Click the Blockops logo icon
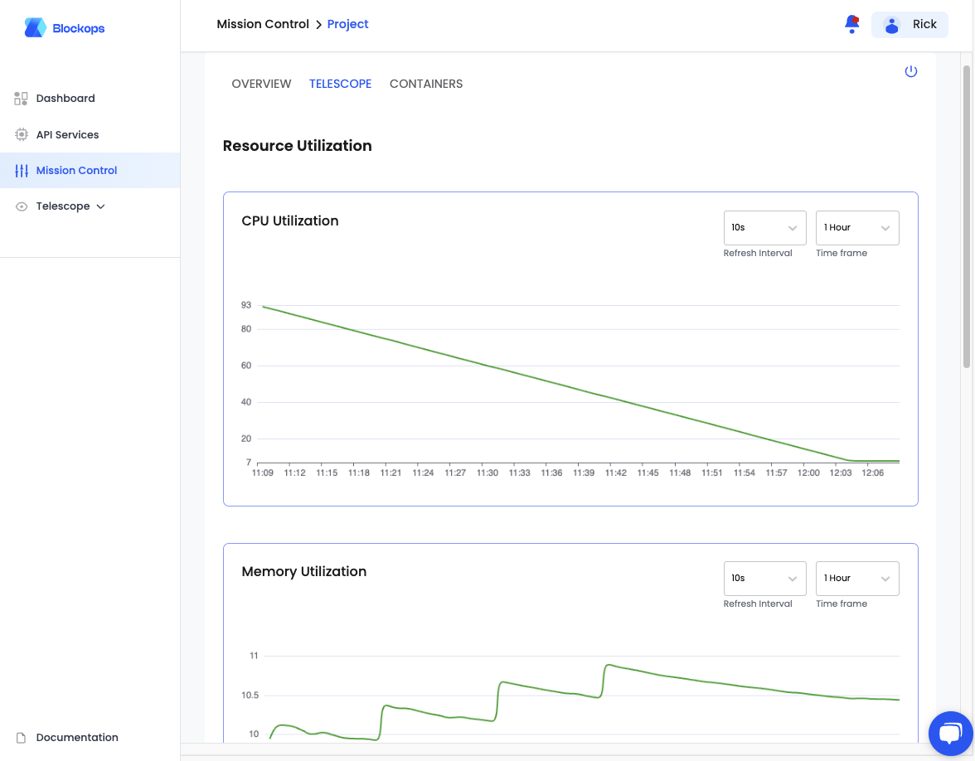Viewport: 975px width, 761px height. tap(35, 28)
